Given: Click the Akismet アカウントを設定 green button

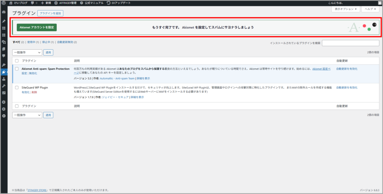Looking at the screenshot, I should (x=37, y=27).
